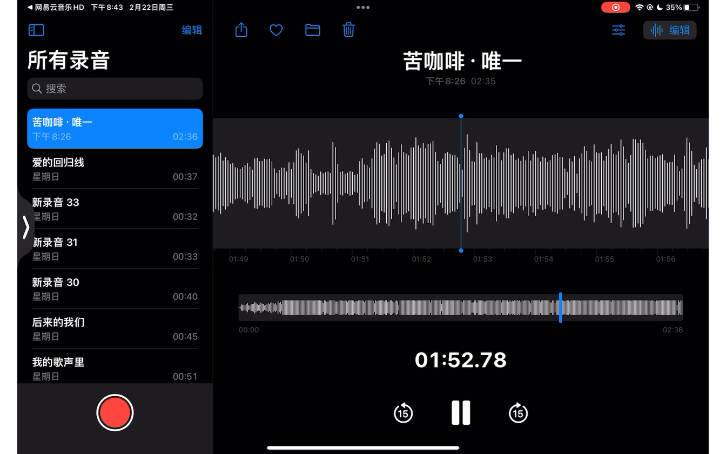Click the 01:52.78 time display
This screenshot has height=454, width=726.
pyautogui.click(x=461, y=360)
